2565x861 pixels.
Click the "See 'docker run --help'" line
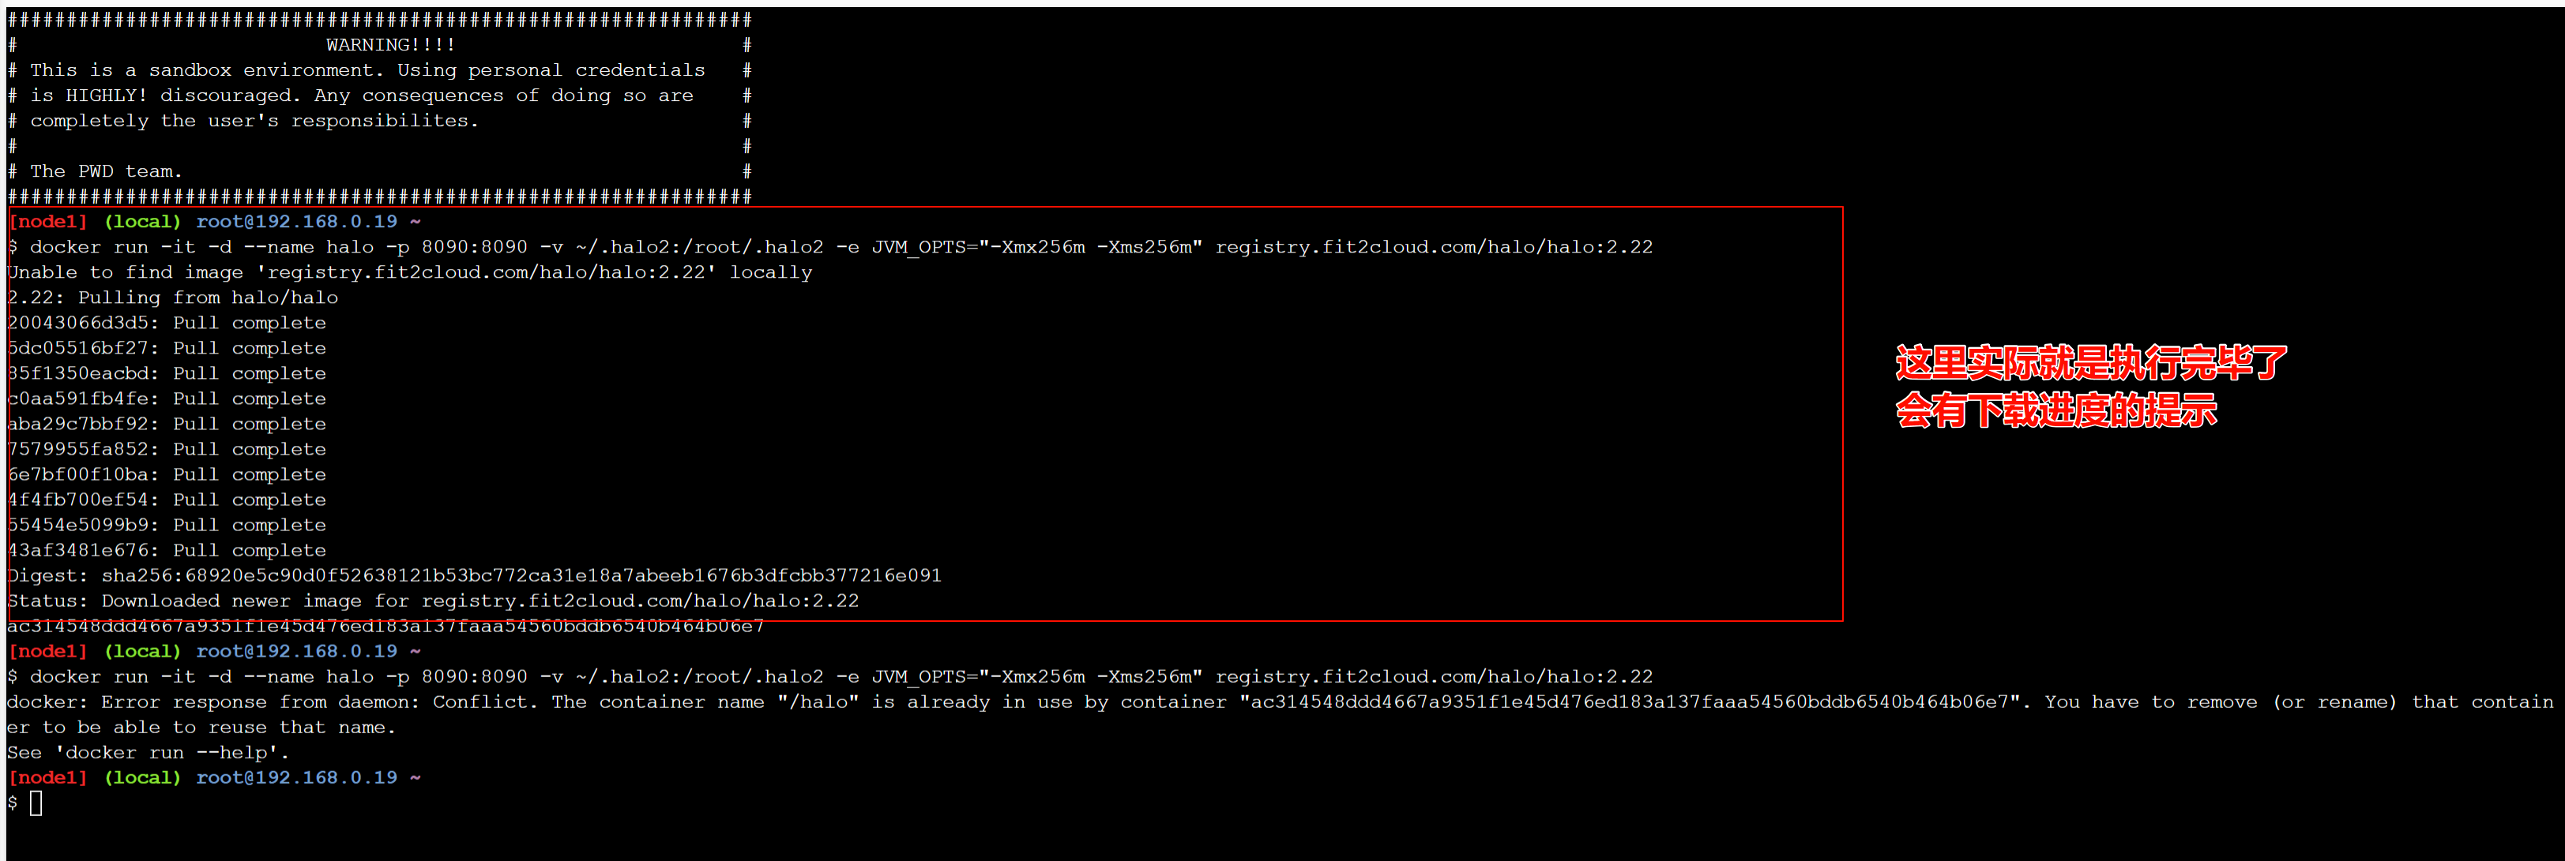click(x=149, y=753)
